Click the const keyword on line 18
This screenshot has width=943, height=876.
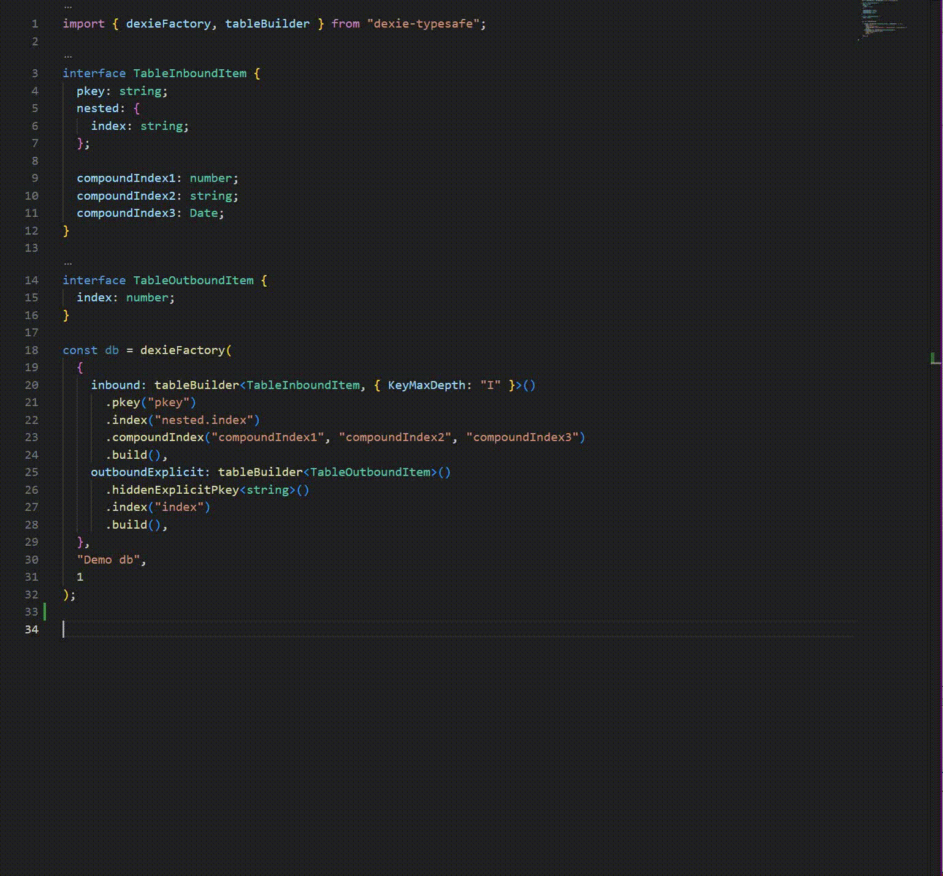tap(80, 350)
